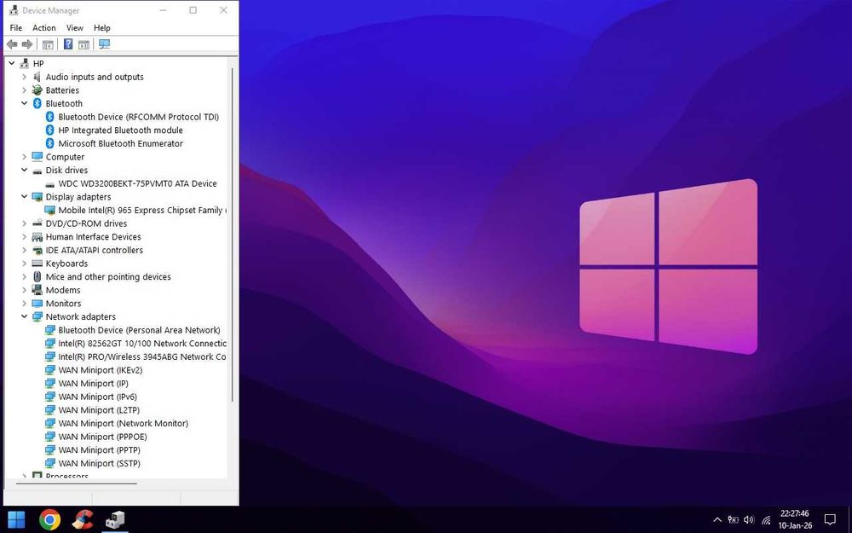Image resolution: width=852 pixels, height=533 pixels.
Task: Click the Bluetooth category icon
Action: (37, 103)
